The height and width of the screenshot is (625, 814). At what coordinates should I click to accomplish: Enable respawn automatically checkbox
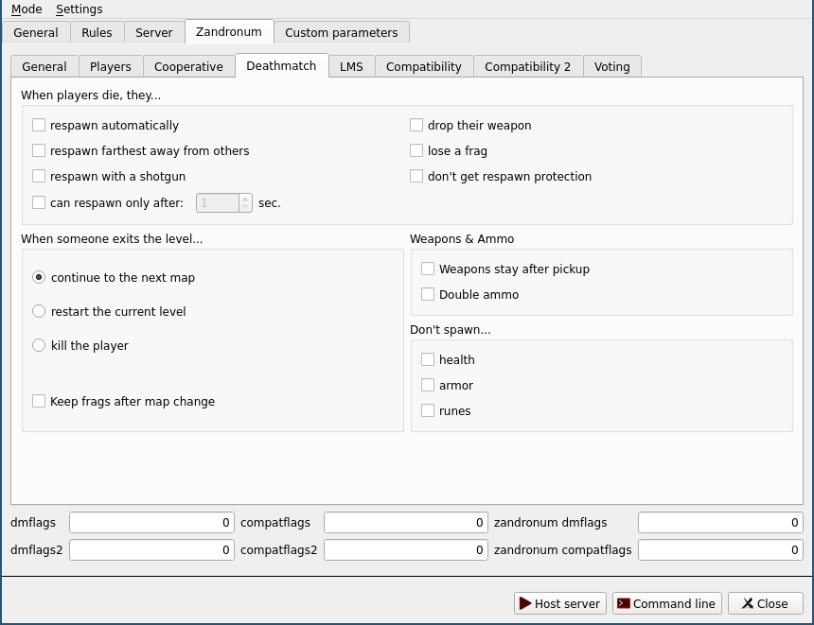tap(39, 125)
